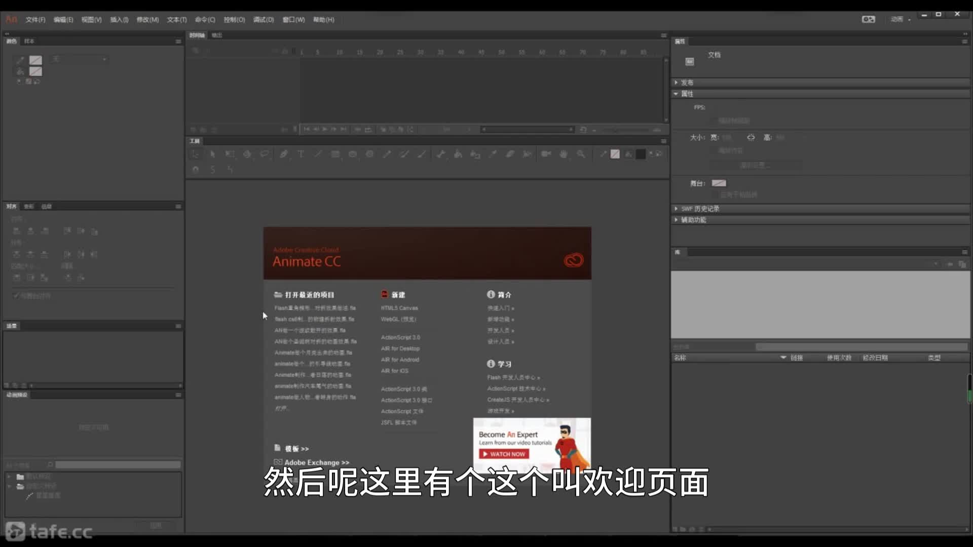The height and width of the screenshot is (547, 973).
Task: Select the Oval tool
Action: pyautogui.click(x=353, y=154)
